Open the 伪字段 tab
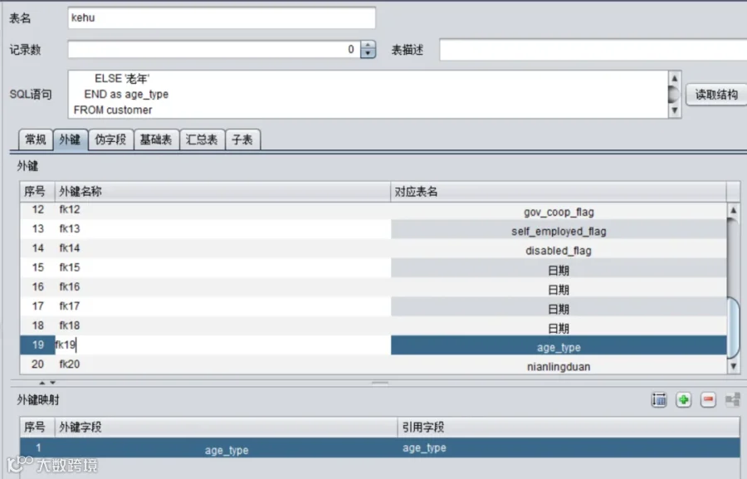The height and width of the screenshot is (479, 747). tap(110, 139)
